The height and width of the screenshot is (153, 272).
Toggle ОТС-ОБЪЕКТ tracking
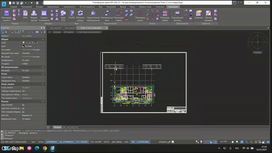tap(82, 142)
